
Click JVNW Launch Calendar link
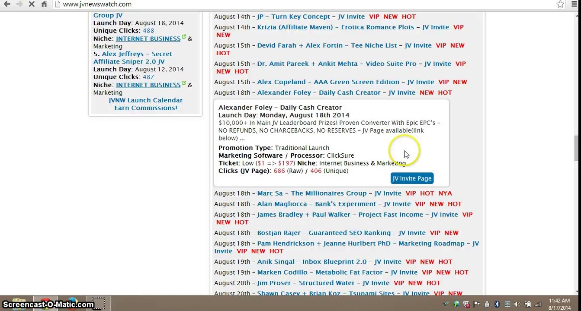click(x=145, y=100)
